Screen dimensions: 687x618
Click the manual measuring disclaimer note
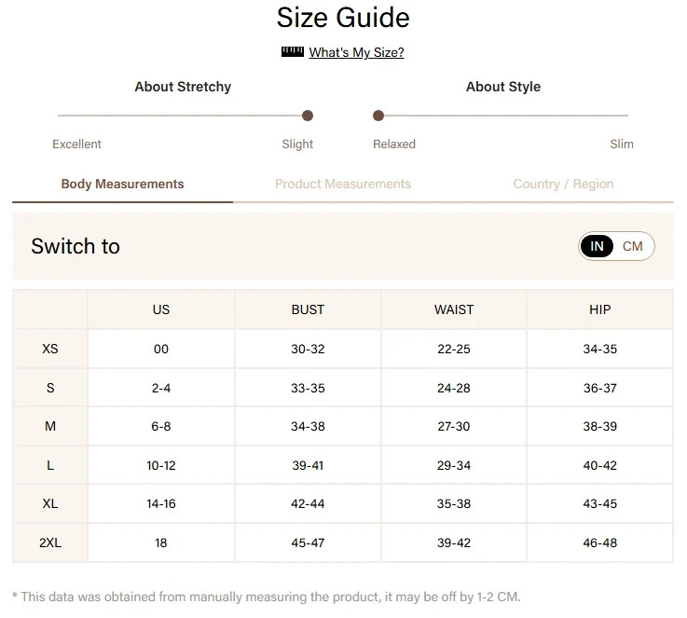coord(267,597)
